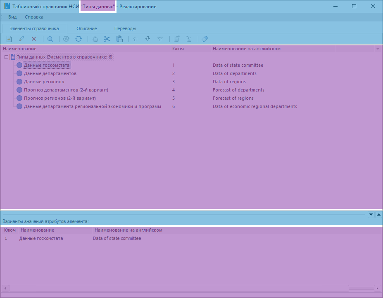This screenshot has width=383, height=298.
Task: Open the Справка menu
Action: click(x=34, y=17)
